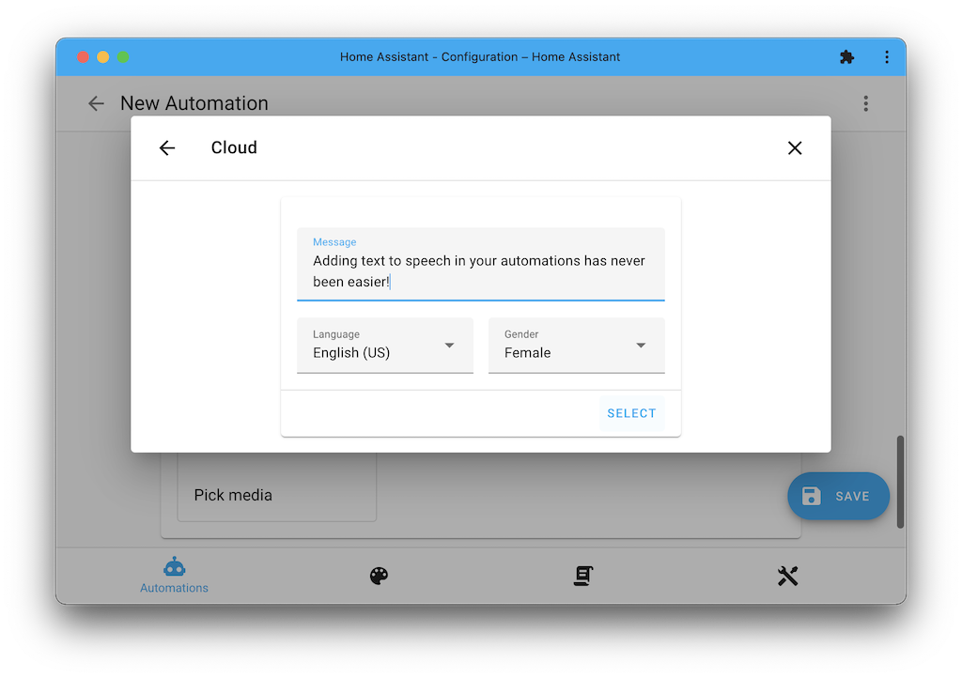Expand the Language dropdown
The image size is (962, 678).
(x=376, y=346)
